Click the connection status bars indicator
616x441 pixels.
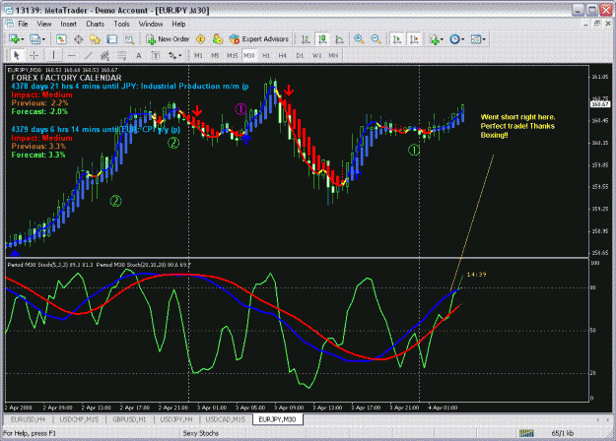coord(526,433)
